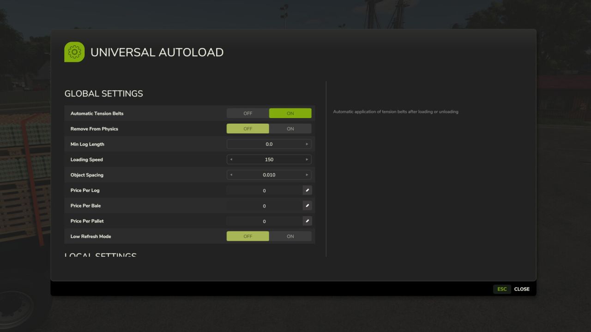Open the Price Per Log edit pencil

click(x=307, y=190)
